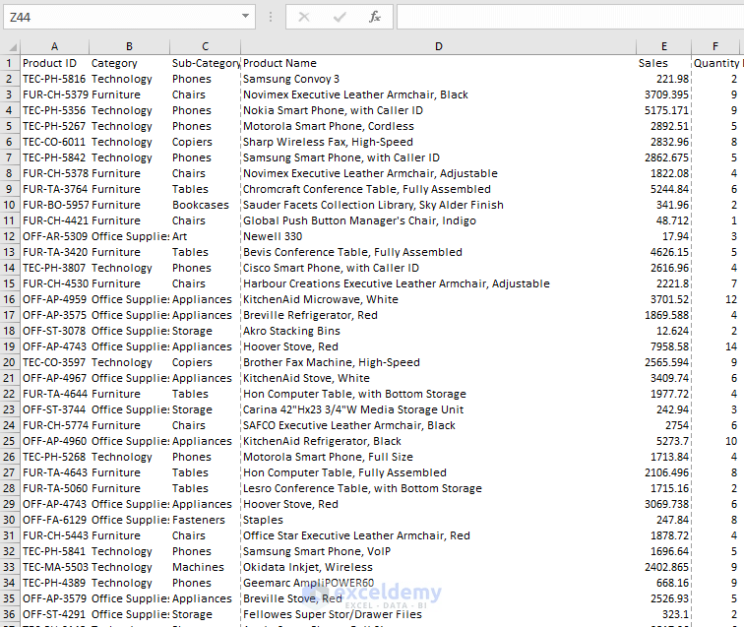Click cell KitchenAid Refrigerator, Black
The height and width of the screenshot is (627, 744).
pyautogui.click(x=439, y=441)
